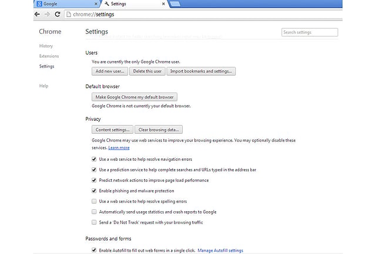Open History in the sidebar

(46, 46)
